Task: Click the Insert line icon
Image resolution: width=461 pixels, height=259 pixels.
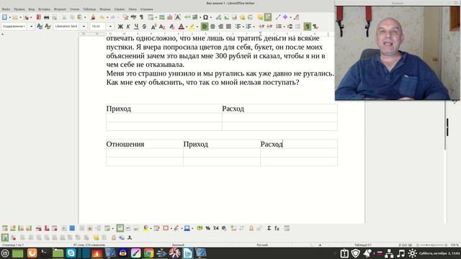Action: tap(277, 17)
